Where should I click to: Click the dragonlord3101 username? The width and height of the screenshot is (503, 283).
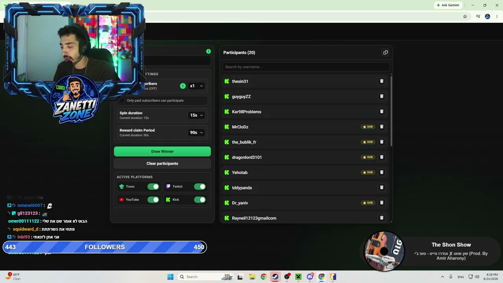pos(247,157)
